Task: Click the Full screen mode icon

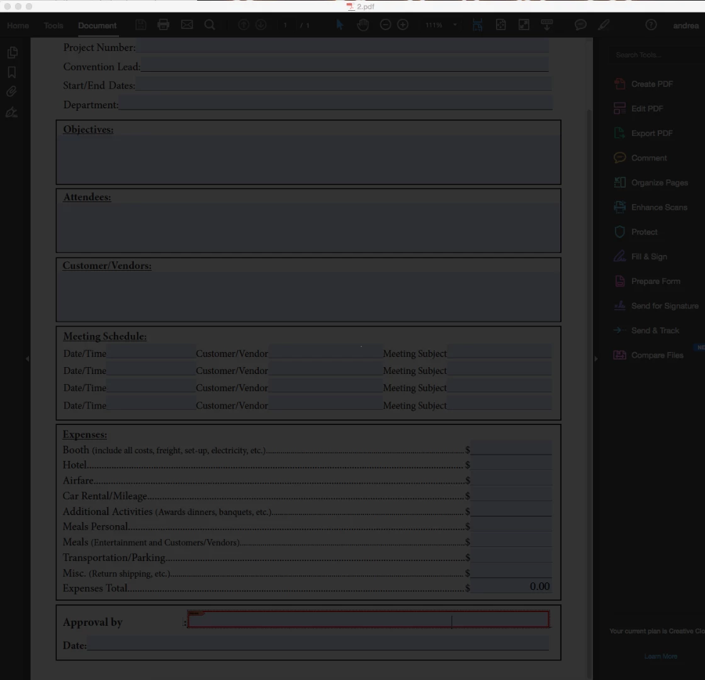Action: tap(524, 25)
